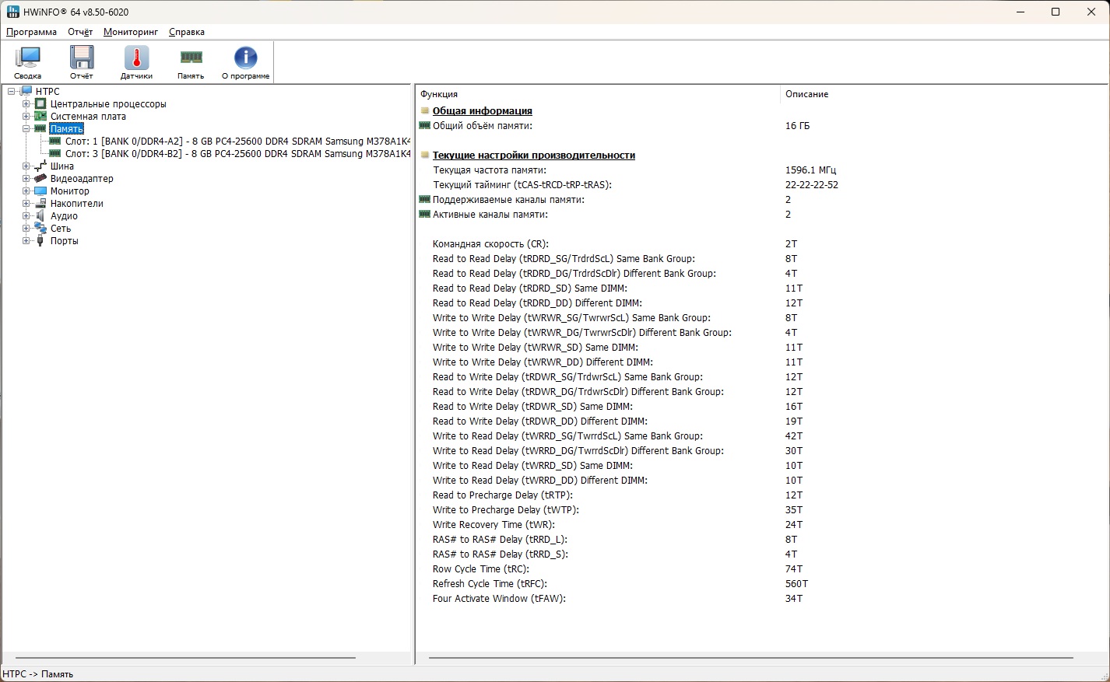Click the HTPC computer icon in tree

point(26,91)
